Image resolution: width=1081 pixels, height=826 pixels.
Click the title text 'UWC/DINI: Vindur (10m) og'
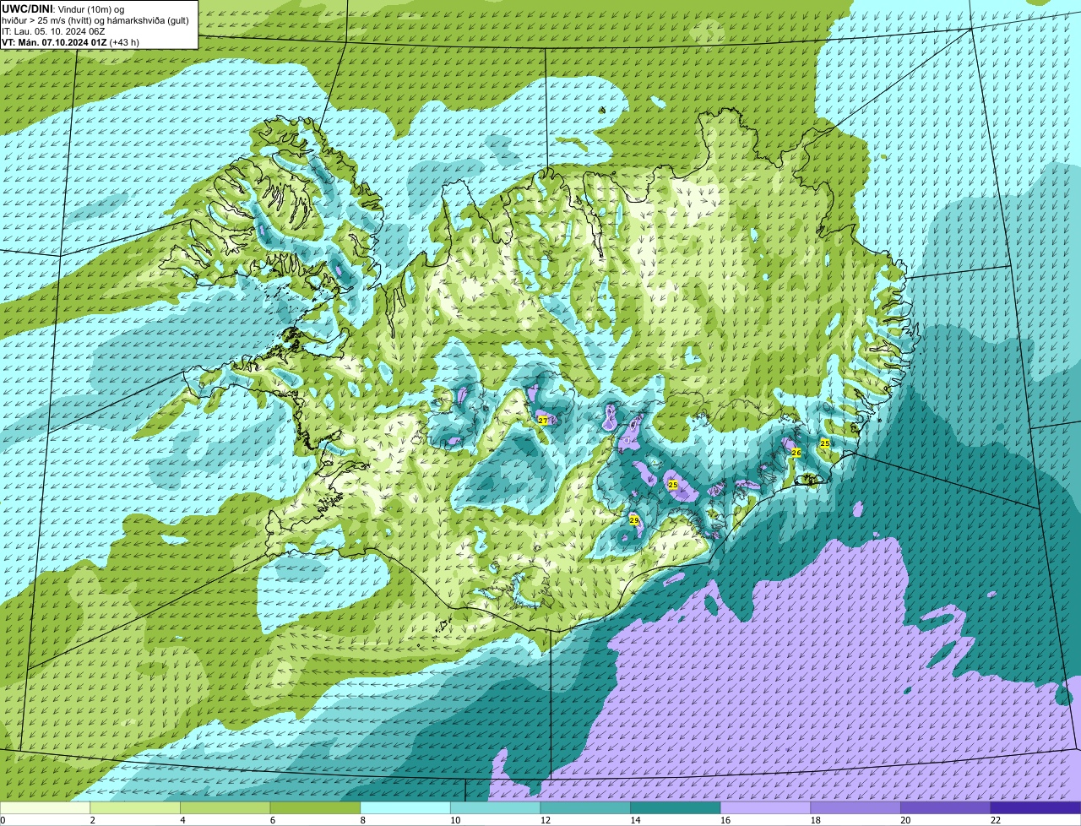tap(63, 8)
